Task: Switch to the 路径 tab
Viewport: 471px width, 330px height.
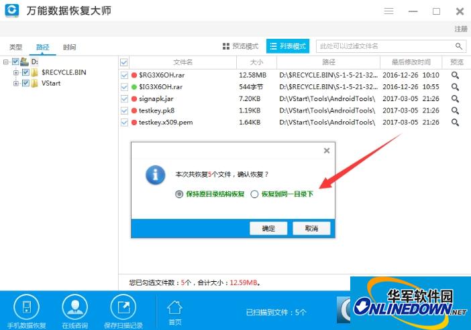Action: (x=42, y=47)
